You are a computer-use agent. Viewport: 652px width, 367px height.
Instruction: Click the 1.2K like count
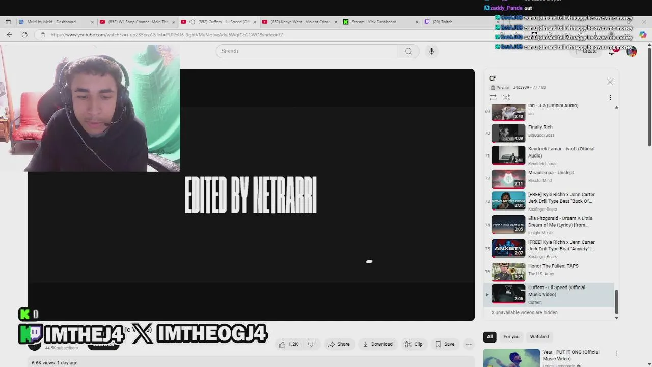pos(293,344)
